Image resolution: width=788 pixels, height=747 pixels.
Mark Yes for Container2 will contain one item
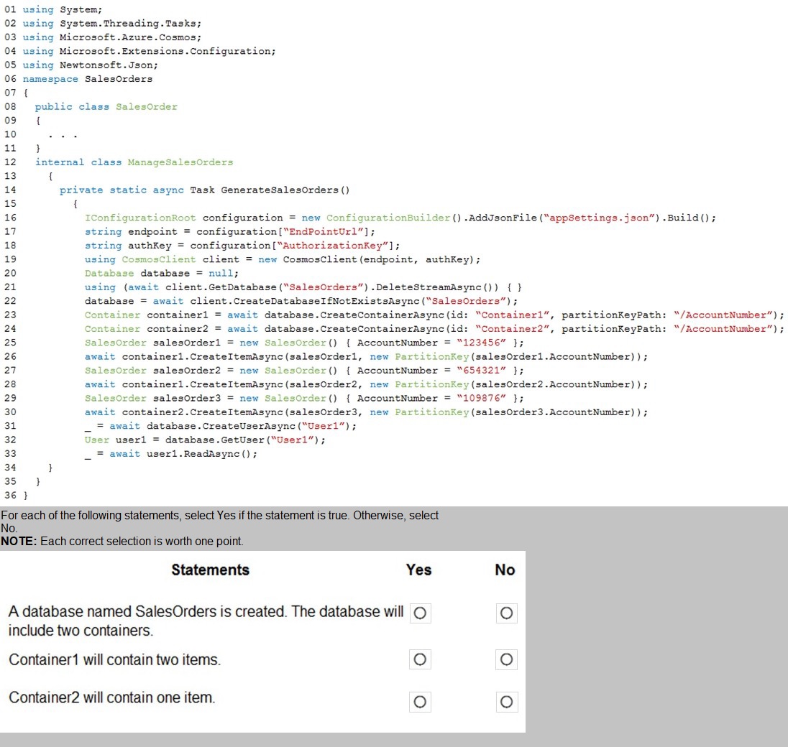click(421, 702)
